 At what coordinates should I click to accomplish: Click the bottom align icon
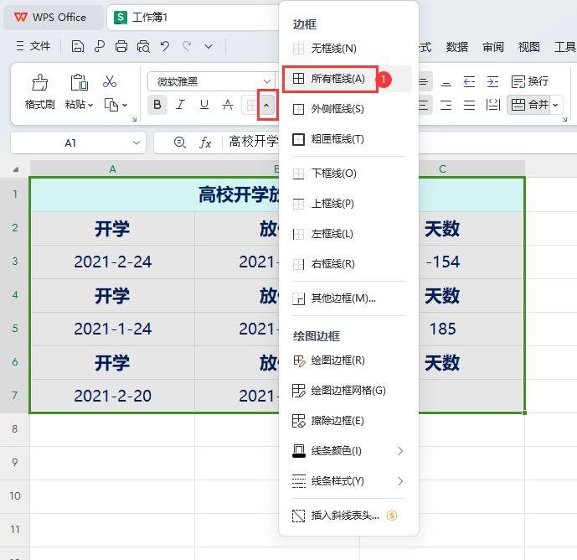[446, 82]
